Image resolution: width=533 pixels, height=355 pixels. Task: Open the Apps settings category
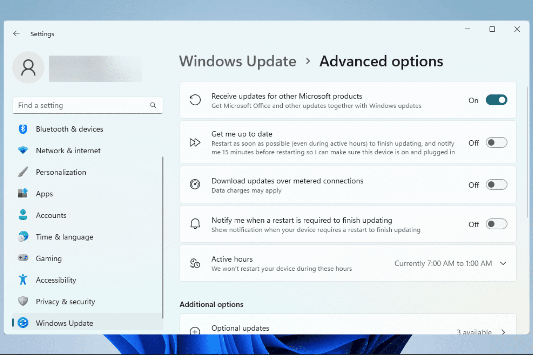44,194
